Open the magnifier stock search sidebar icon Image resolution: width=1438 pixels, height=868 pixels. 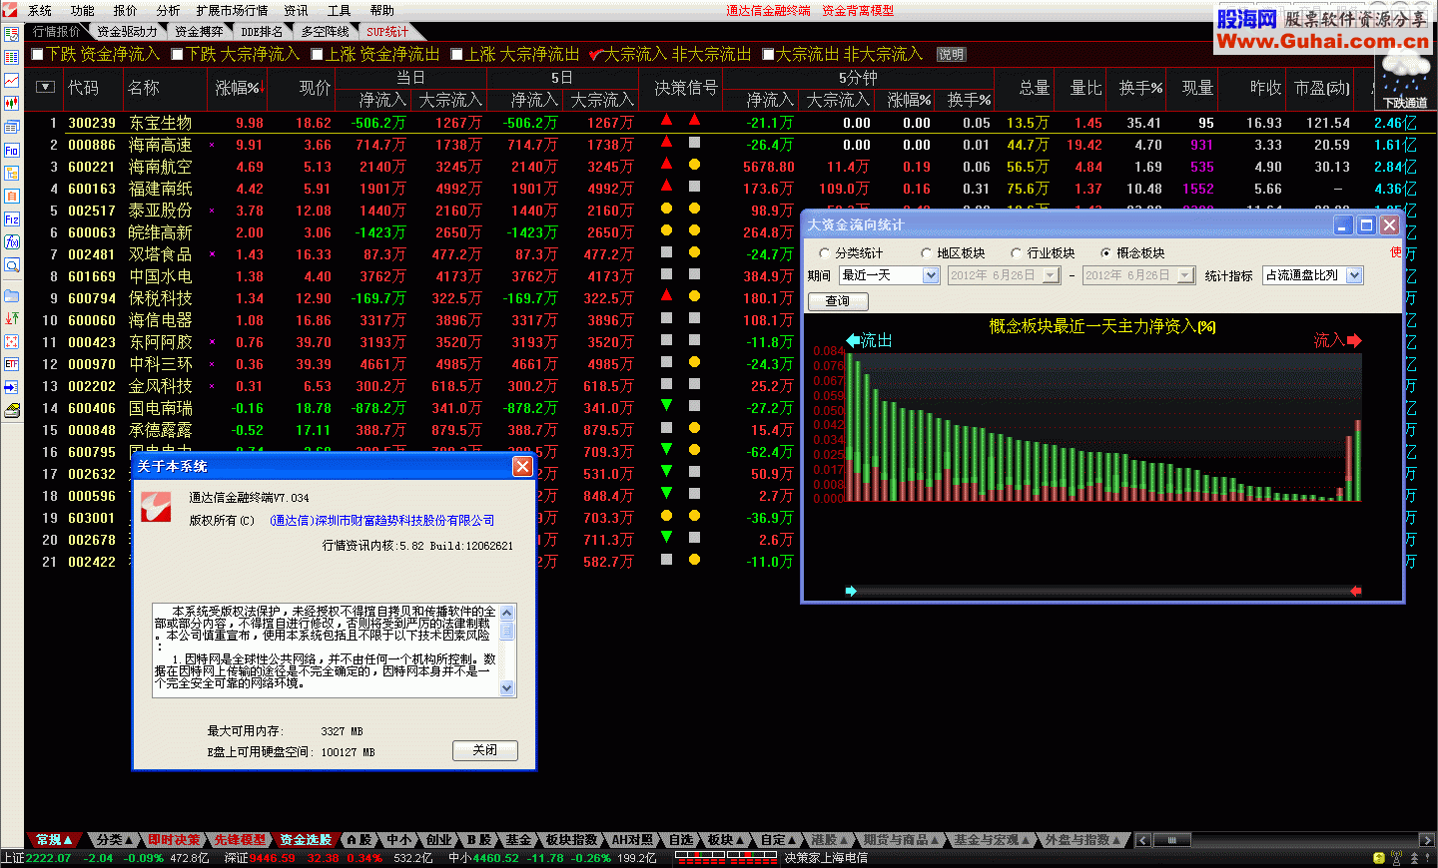point(12,265)
